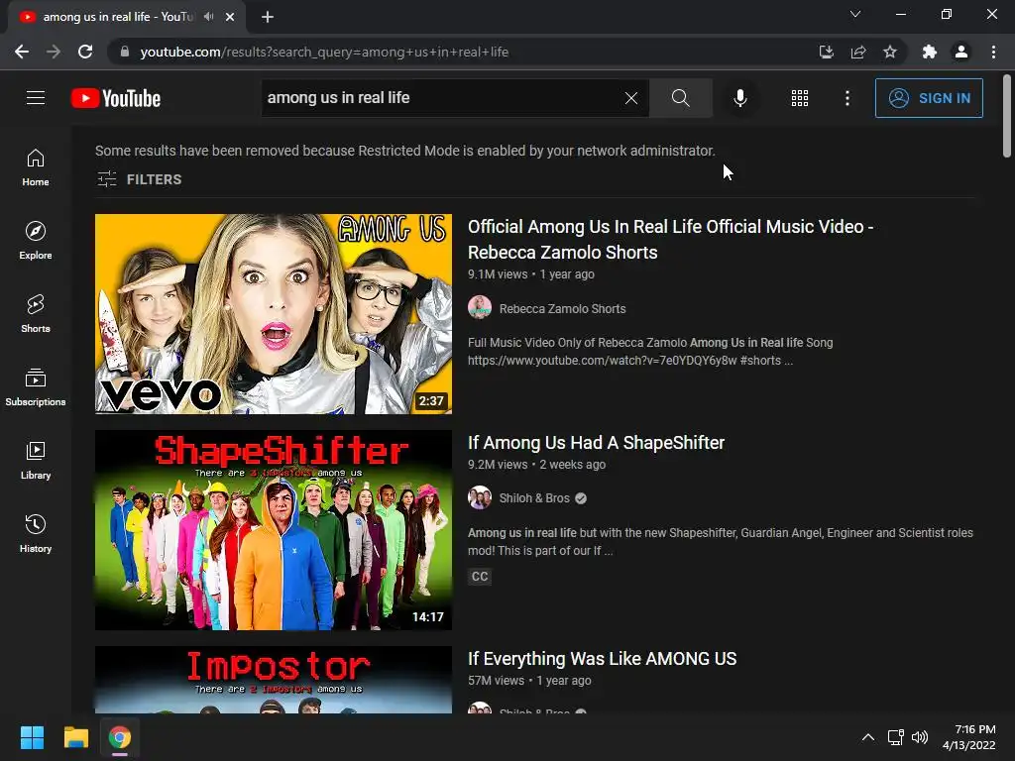Visit the Rebecca Zamolo Shorts channel name
1015x761 pixels.
[563, 309]
